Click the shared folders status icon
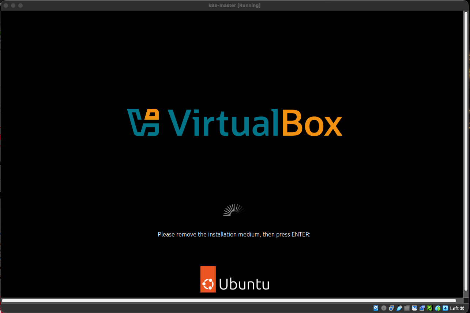Screen dimensions: 470x313 407,308
